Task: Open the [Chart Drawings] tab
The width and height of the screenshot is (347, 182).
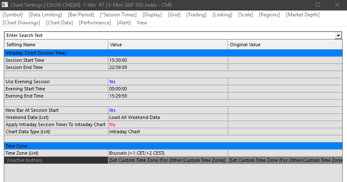Action: tap(21, 23)
